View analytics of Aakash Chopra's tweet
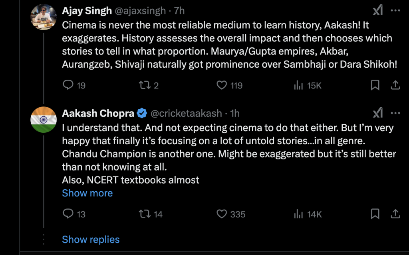409x255 pixels. (298, 214)
